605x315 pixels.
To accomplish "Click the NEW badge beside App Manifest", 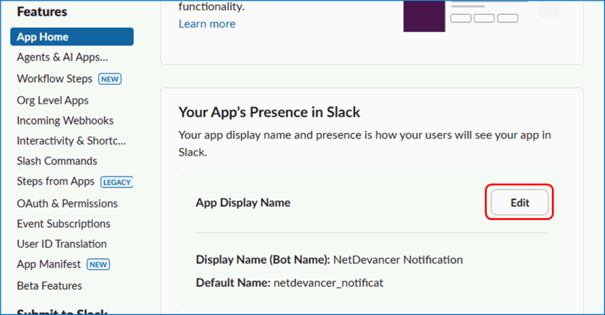I will (x=98, y=265).
